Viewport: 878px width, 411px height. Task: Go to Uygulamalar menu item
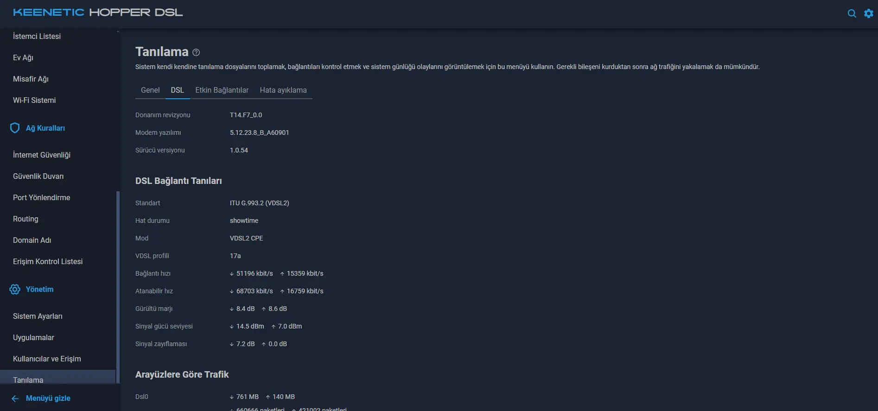[33, 337]
